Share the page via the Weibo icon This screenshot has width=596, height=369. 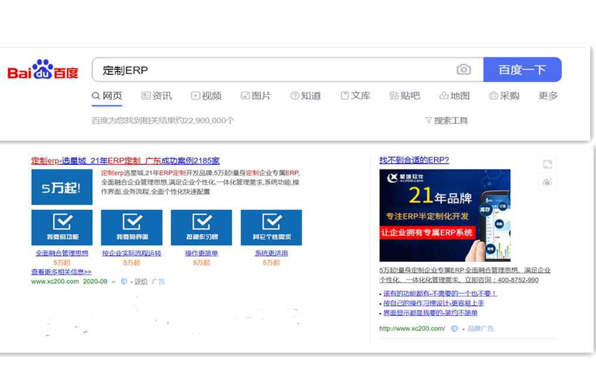(x=547, y=182)
